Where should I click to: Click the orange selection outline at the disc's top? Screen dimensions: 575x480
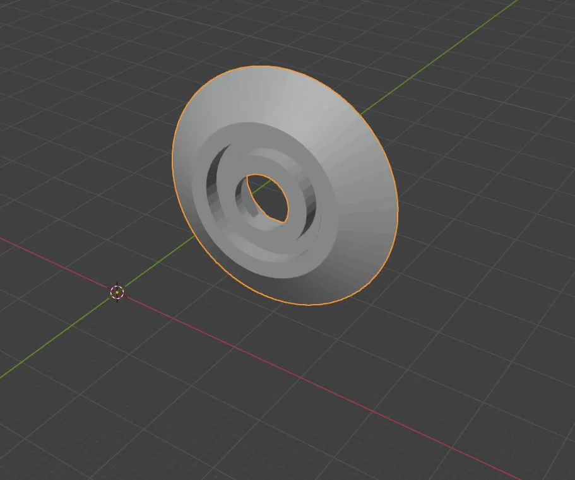265,66
